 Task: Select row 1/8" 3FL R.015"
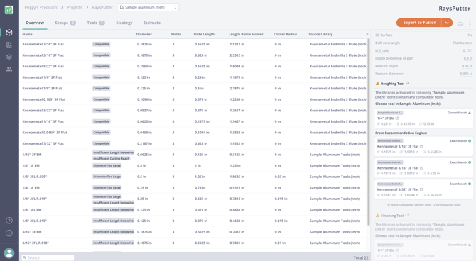pyautogui.click(x=193, y=221)
